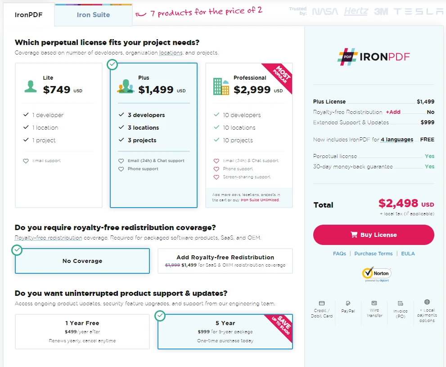Click the Professional license building icon
This screenshot has height=367, width=446.
click(x=221, y=86)
